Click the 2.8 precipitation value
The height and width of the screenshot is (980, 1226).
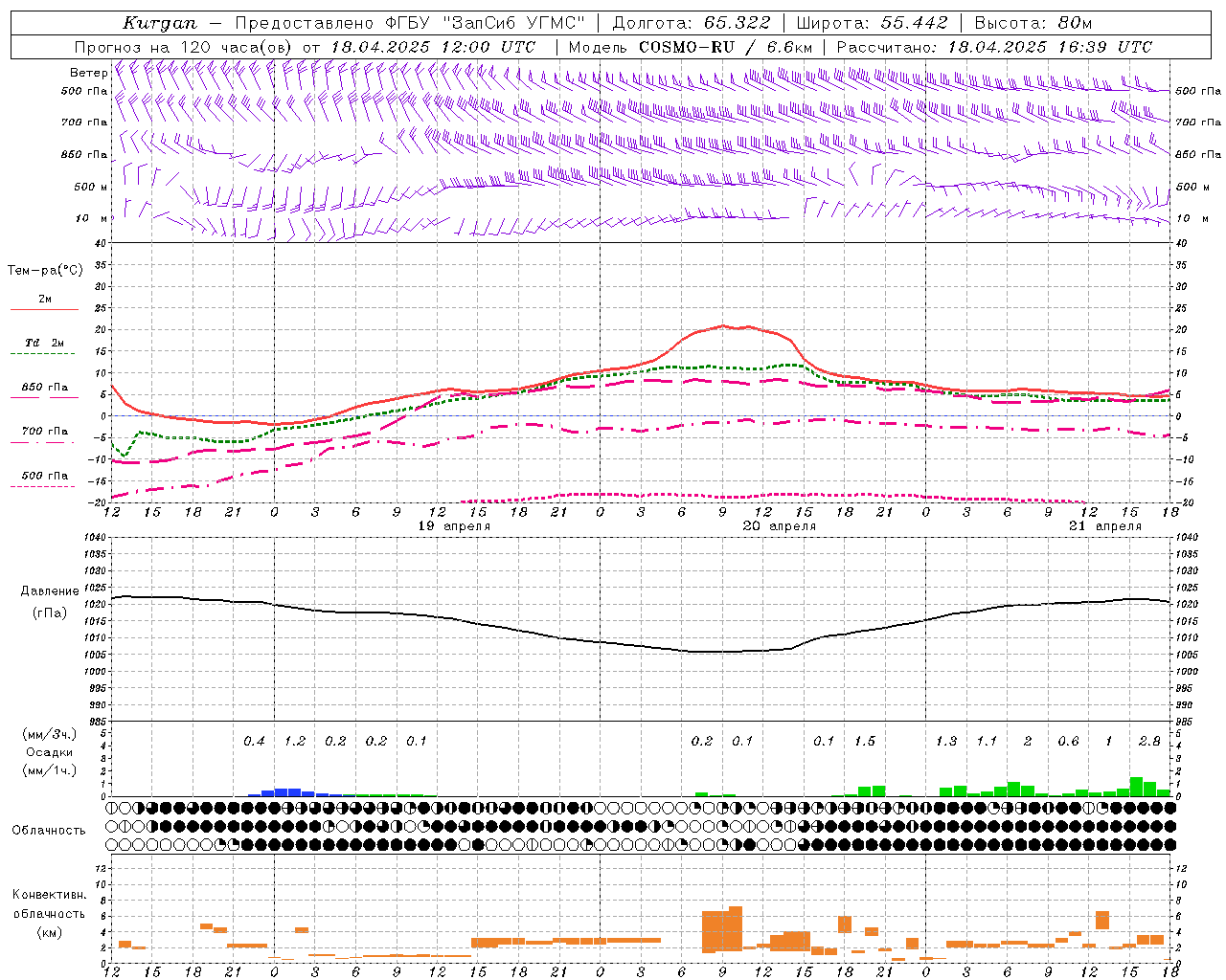(x=1149, y=742)
